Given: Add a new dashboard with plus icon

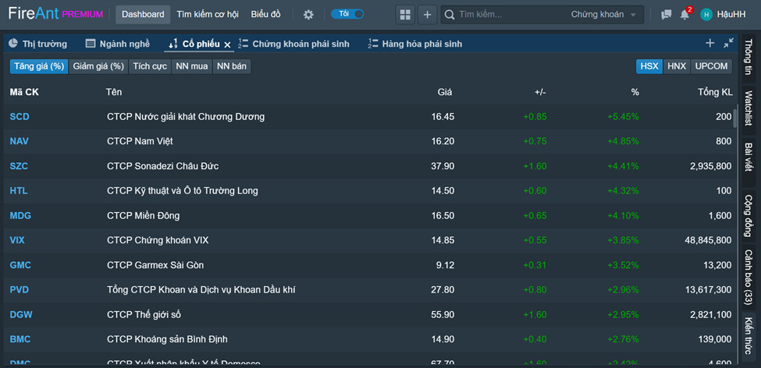Looking at the screenshot, I should 427,15.
